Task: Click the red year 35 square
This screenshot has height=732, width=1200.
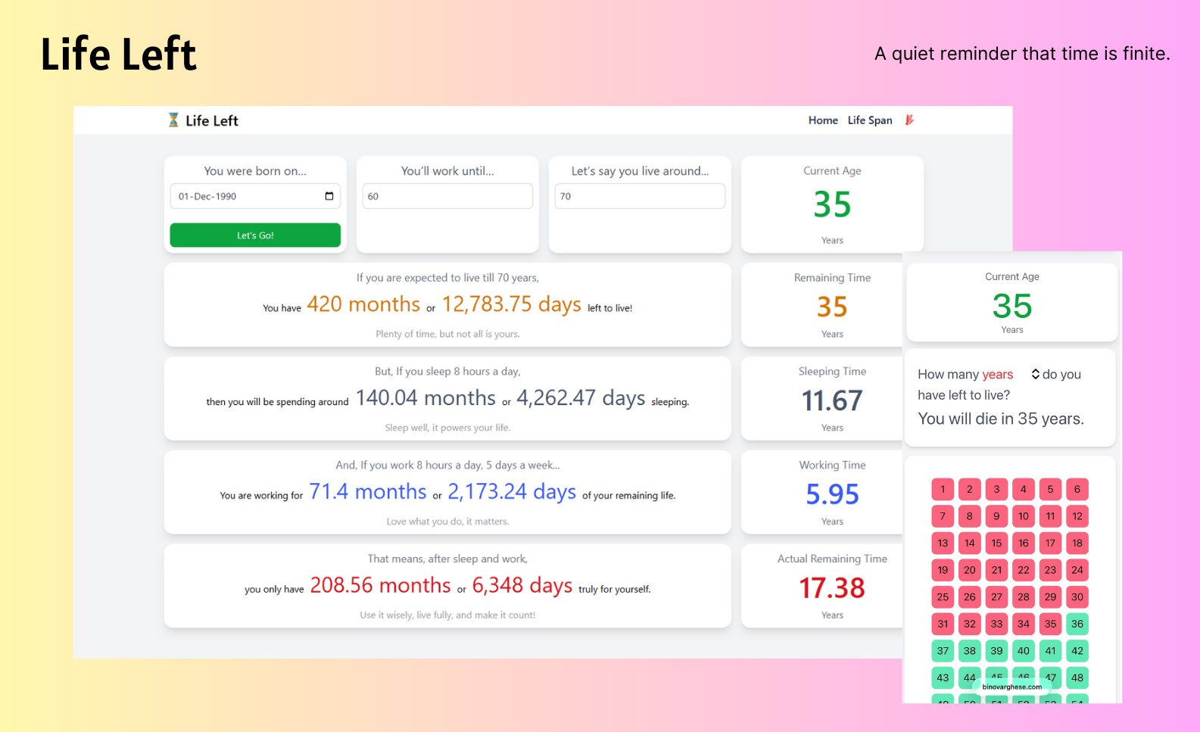Action: click(x=1050, y=624)
